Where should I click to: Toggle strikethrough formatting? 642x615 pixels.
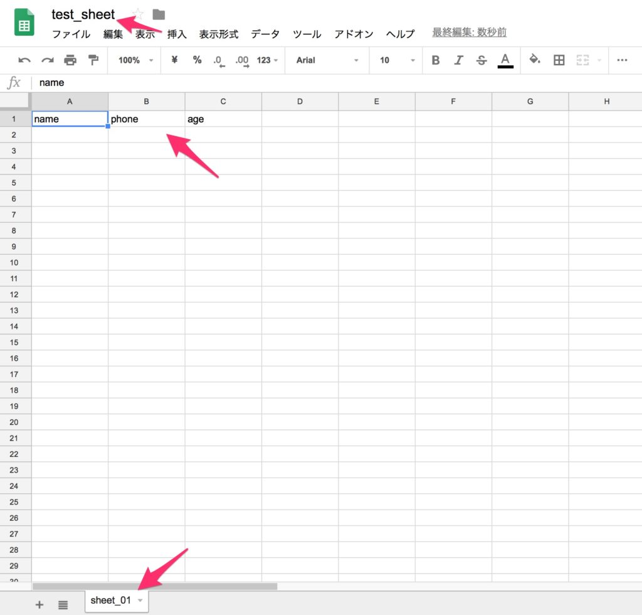[x=481, y=60]
